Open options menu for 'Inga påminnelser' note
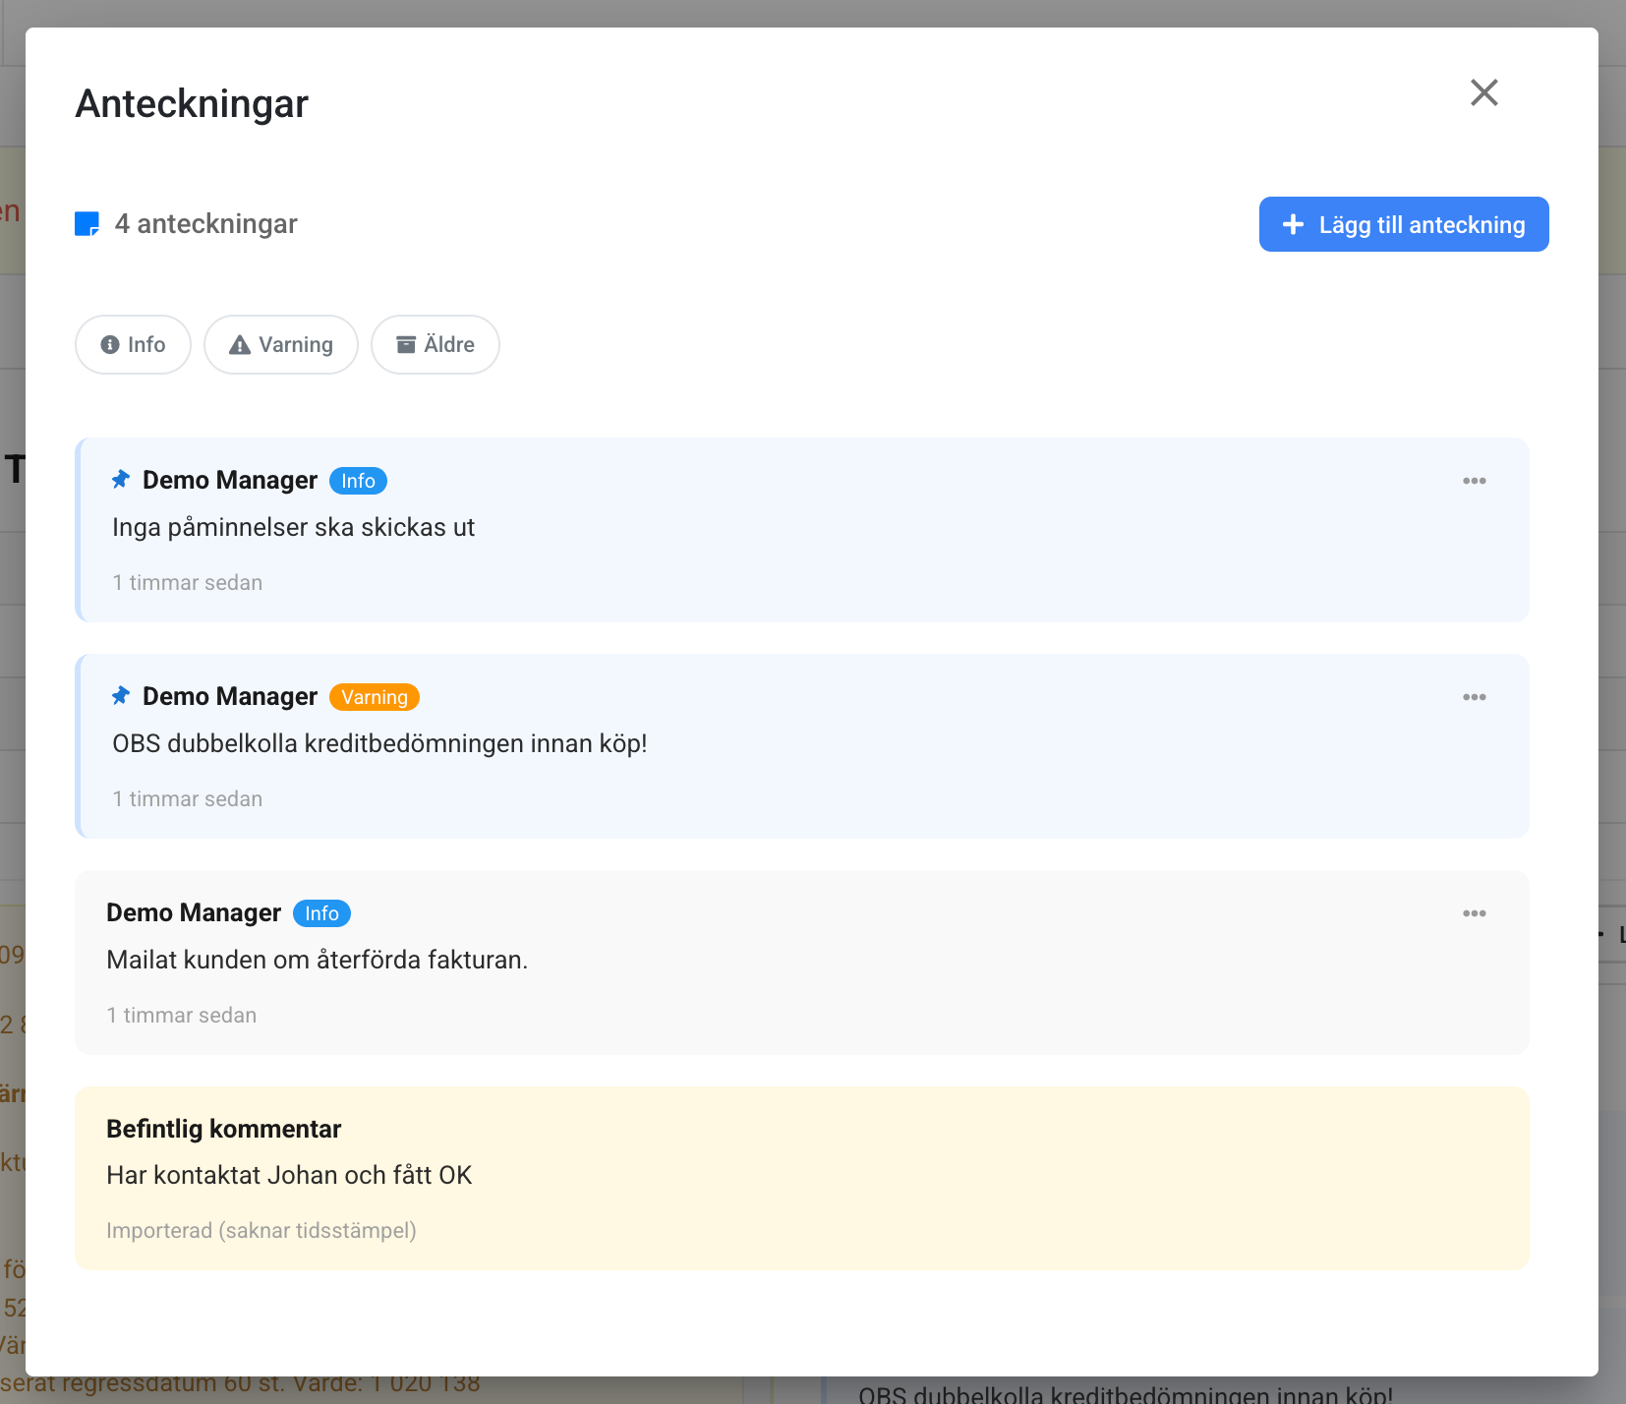1626x1404 pixels. pos(1474,481)
